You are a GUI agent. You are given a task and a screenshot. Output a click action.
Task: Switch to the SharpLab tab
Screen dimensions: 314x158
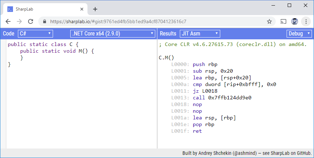(x=45, y=9)
